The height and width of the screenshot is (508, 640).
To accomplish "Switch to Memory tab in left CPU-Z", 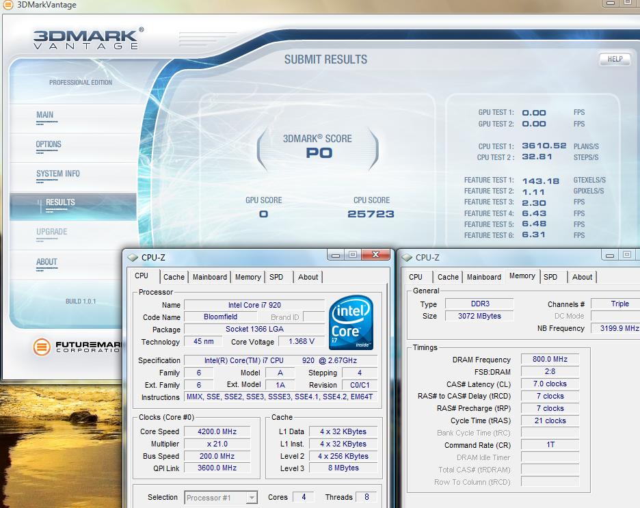I will pyautogui.click(x=248, y=277).
